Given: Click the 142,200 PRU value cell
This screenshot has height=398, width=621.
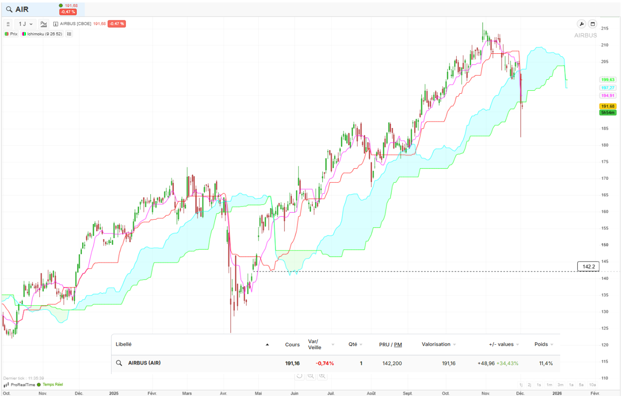Looking at the screenshot, I should pos(392,363).
